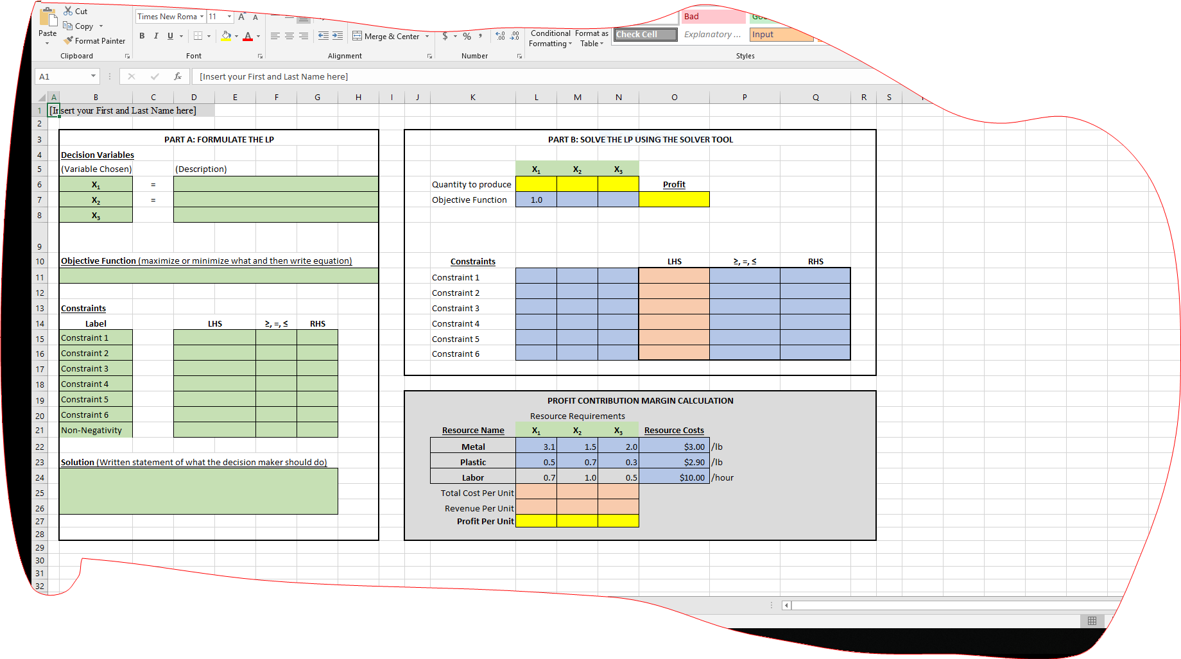
Task: Apply Input cell style
Action: pyautogui.click(x=781, y=35)
